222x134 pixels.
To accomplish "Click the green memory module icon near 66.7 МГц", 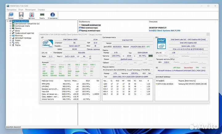I will (x=150, y=56).
